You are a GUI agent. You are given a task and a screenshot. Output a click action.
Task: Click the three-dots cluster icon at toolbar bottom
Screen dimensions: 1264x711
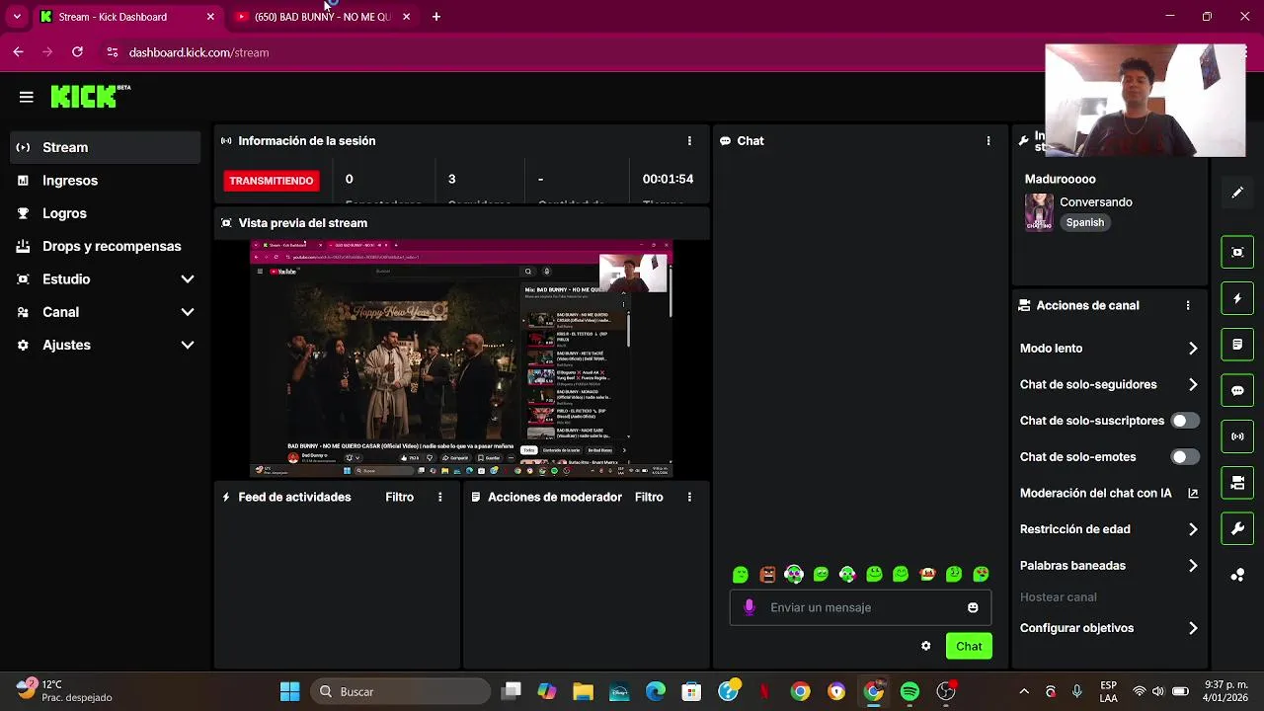pos(1237,576)
